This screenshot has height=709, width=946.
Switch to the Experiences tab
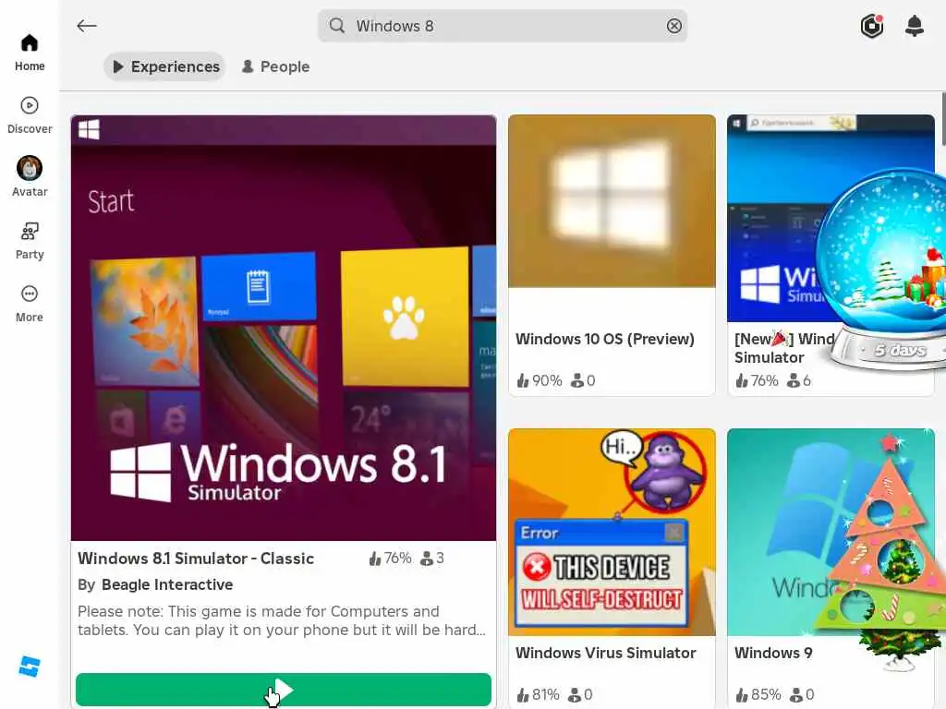tap(164, 66)
